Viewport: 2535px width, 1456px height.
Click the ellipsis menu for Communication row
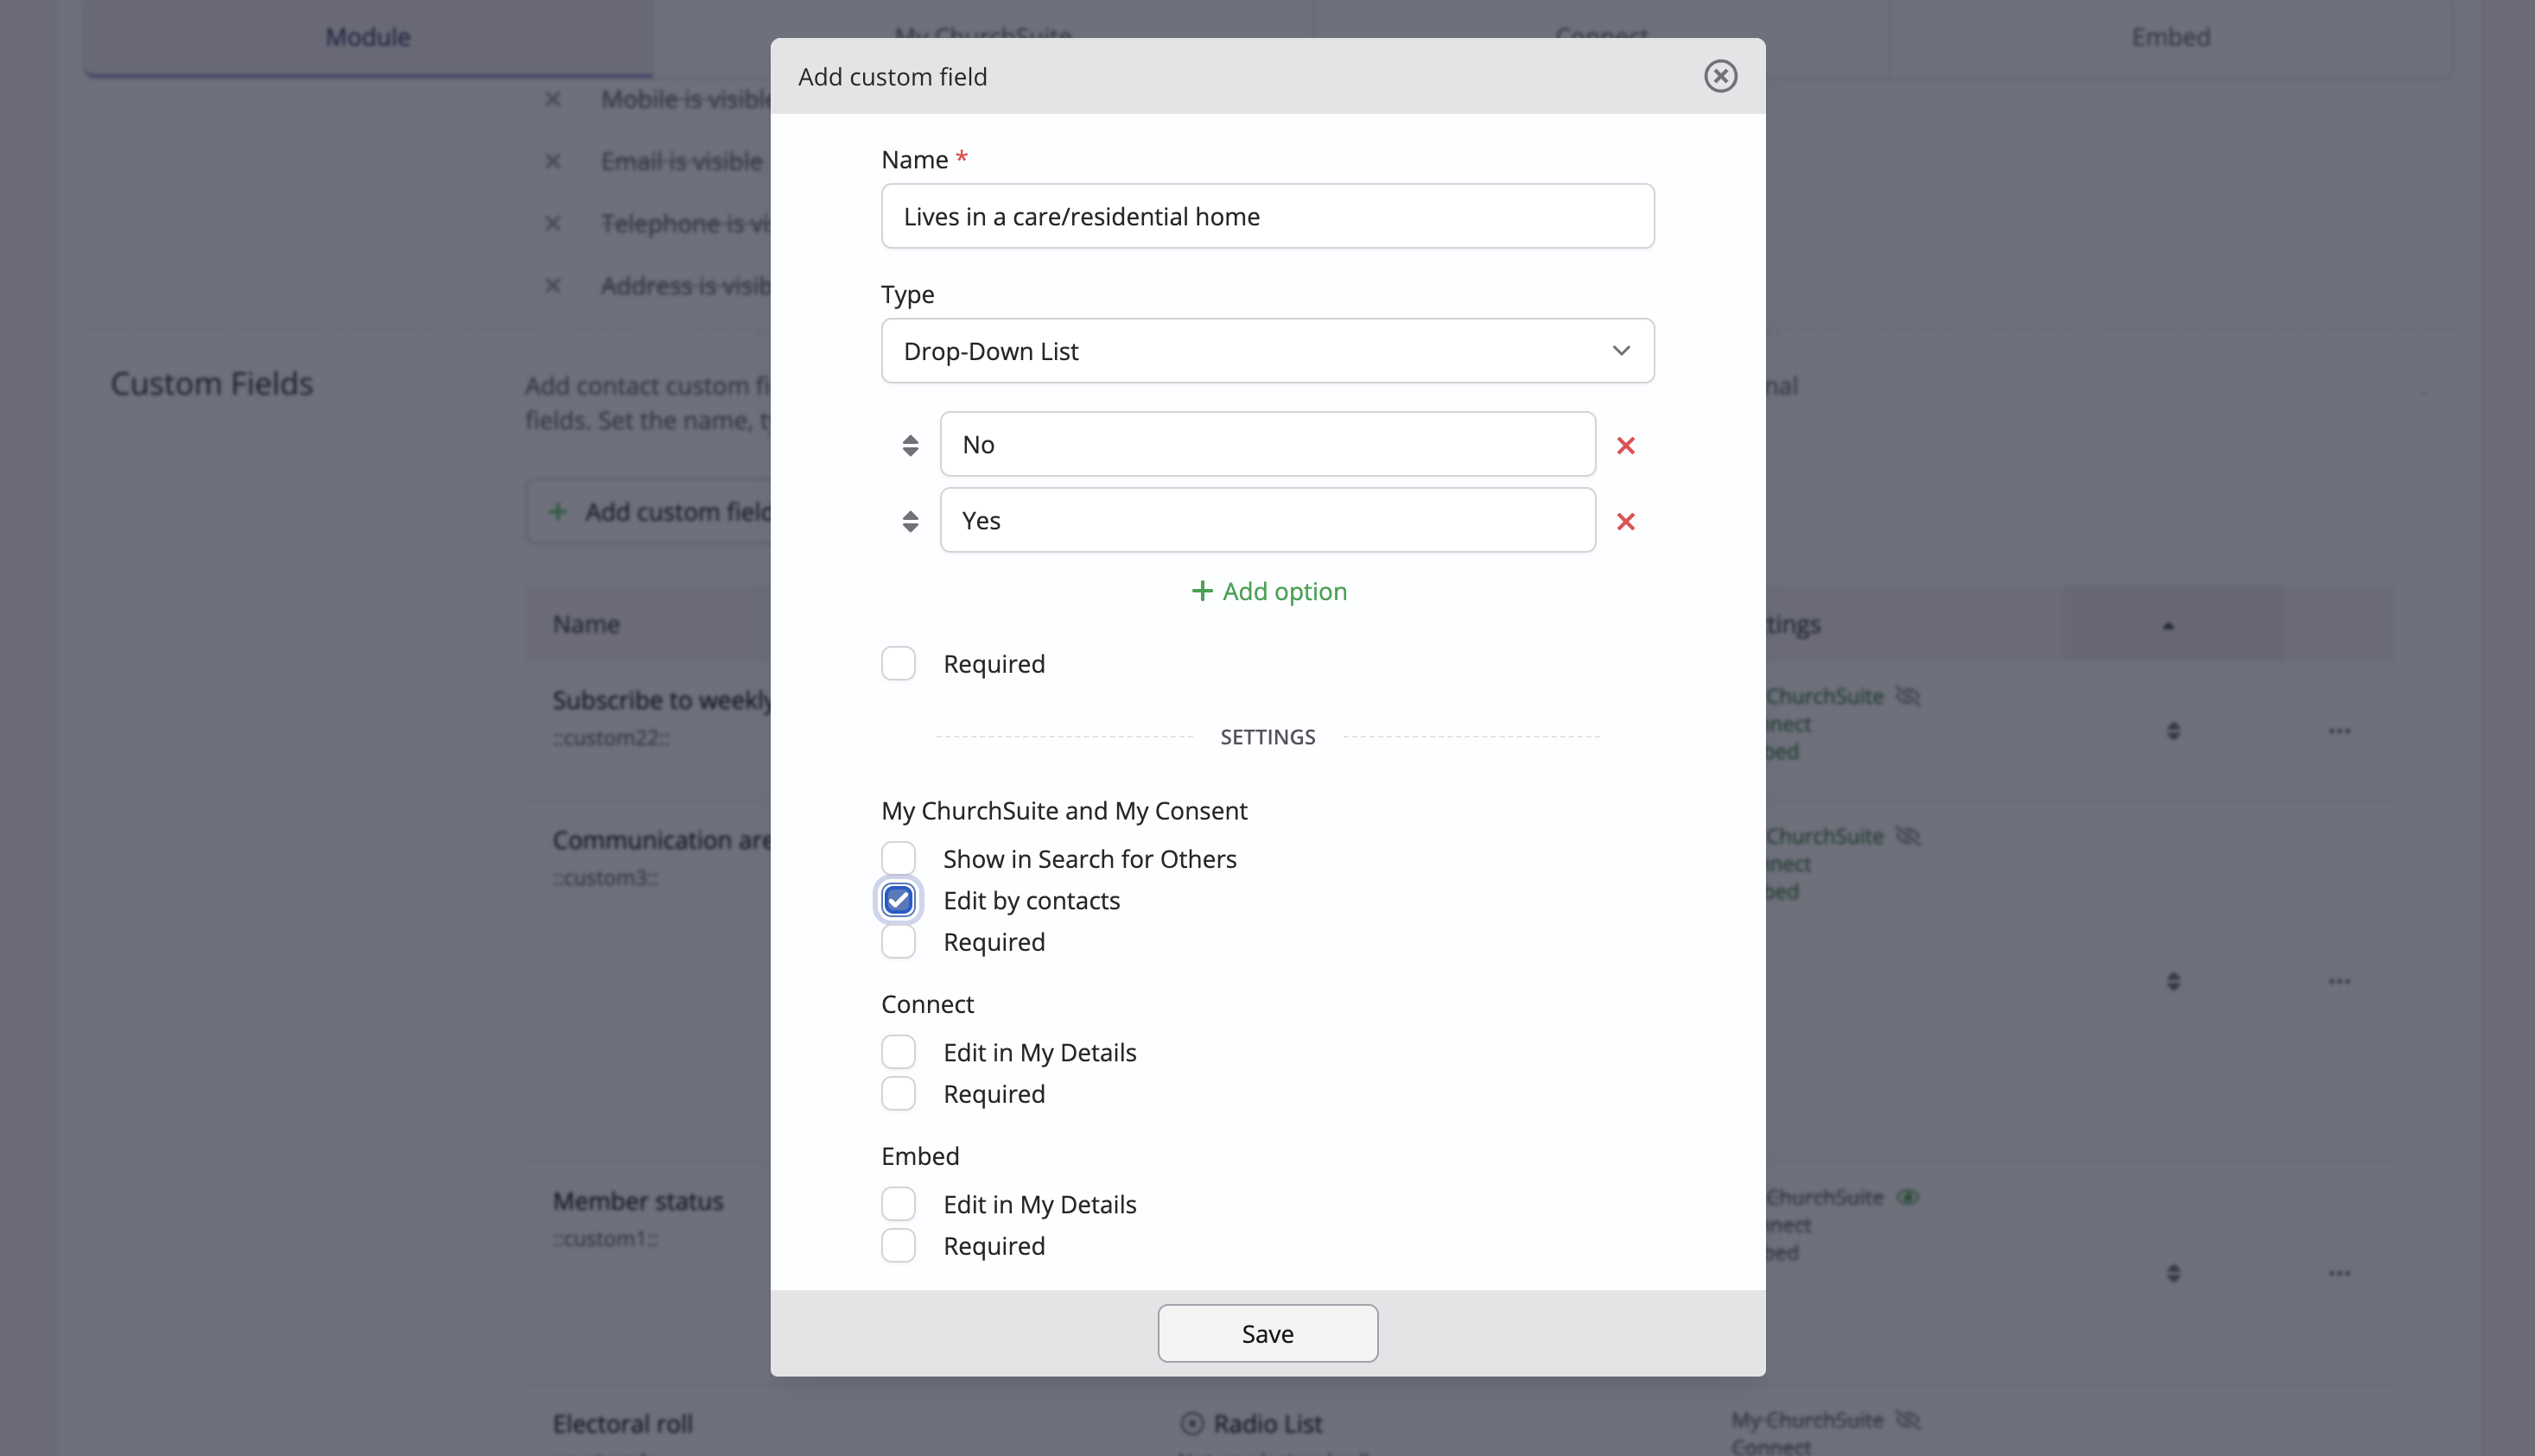(x=2338, y=981)
